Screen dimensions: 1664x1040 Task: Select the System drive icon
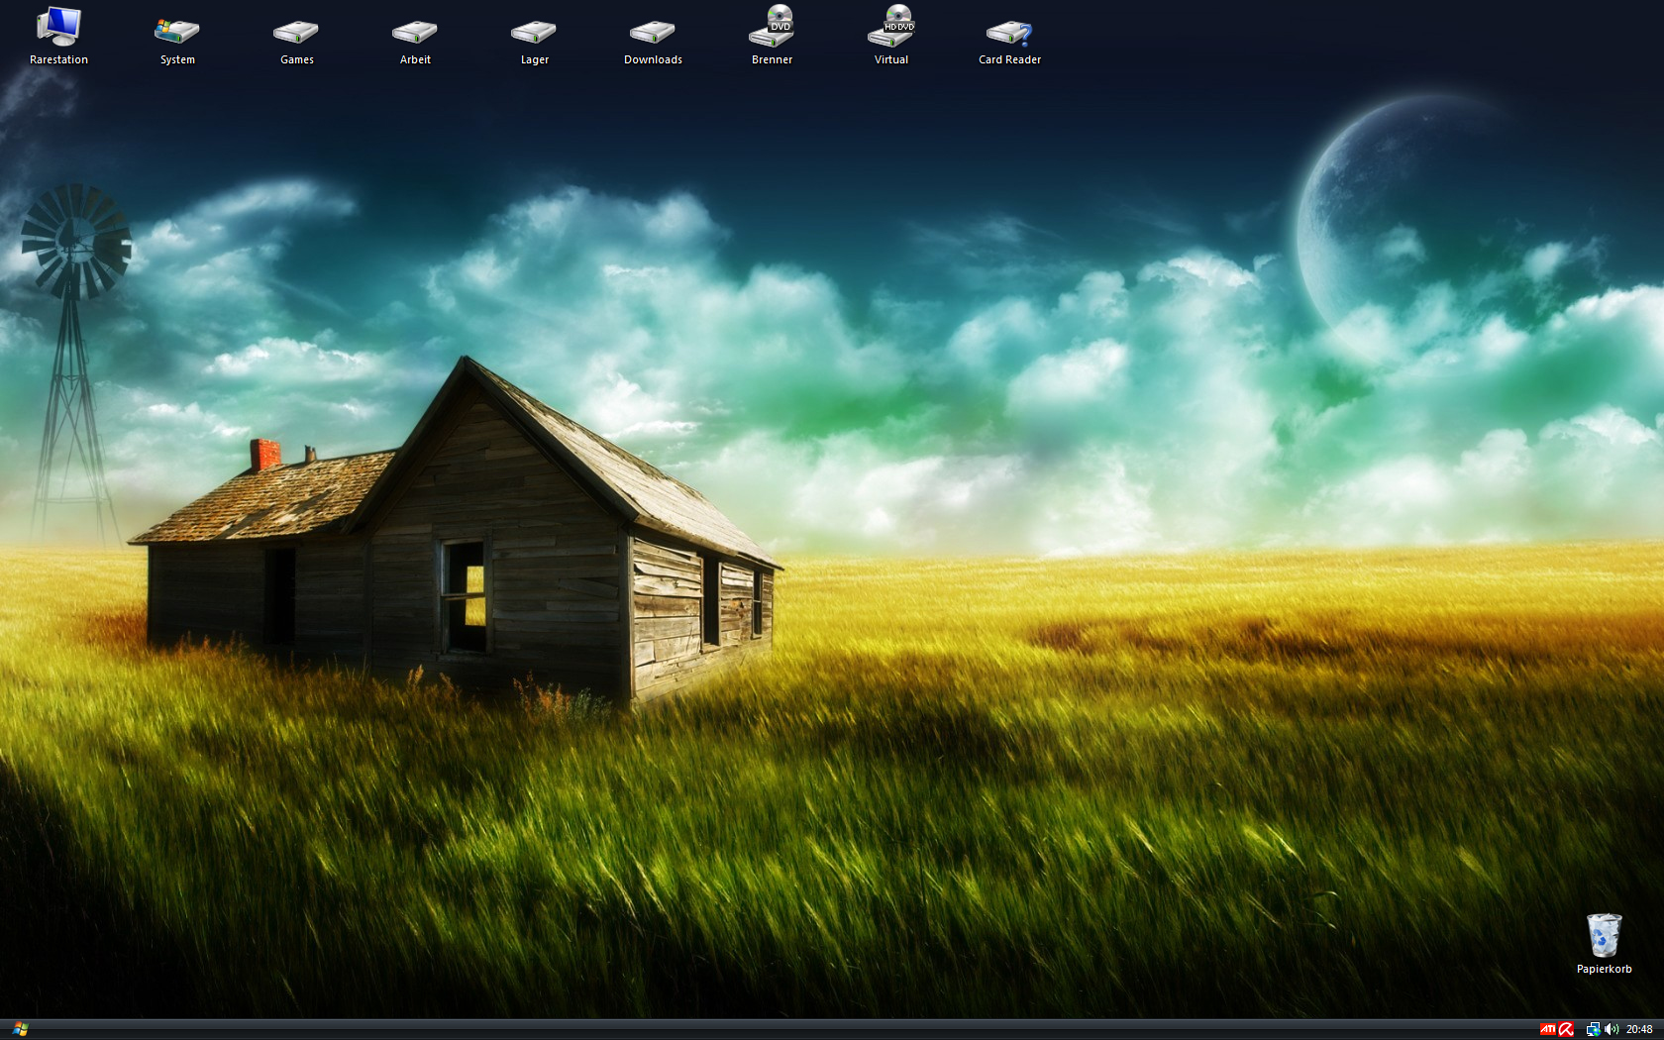click(177, 32)
